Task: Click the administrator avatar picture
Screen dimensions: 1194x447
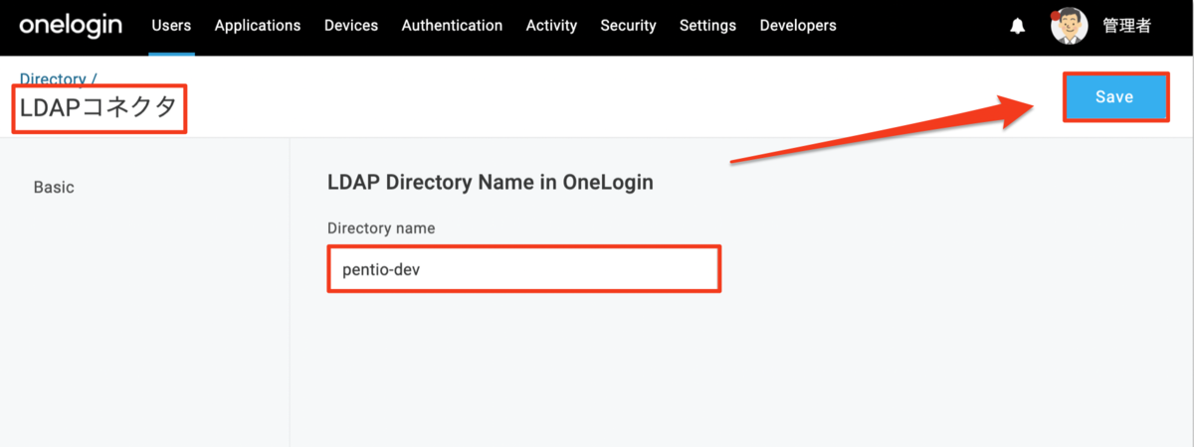Action: pyautogui.click(x=1070, y=27)
